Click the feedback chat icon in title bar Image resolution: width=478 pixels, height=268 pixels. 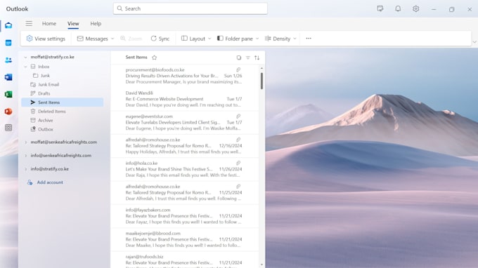click(380, 8)
